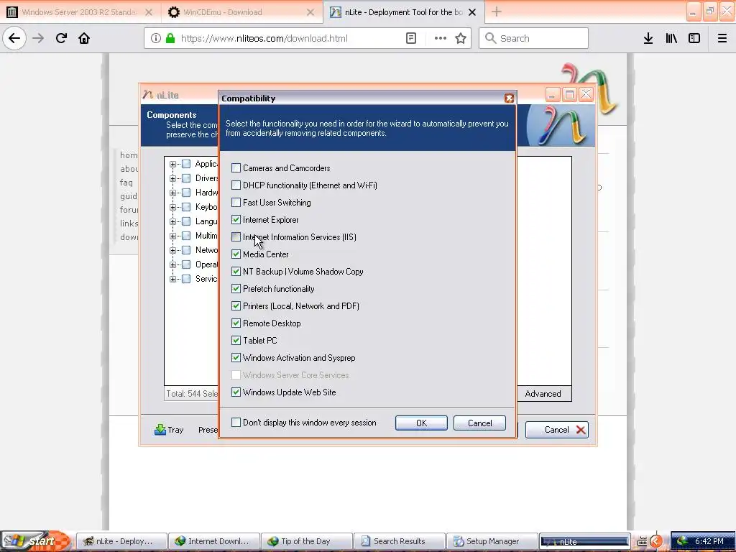
Task: Open the faq link in site sidebar
Action: click(126, 182)
